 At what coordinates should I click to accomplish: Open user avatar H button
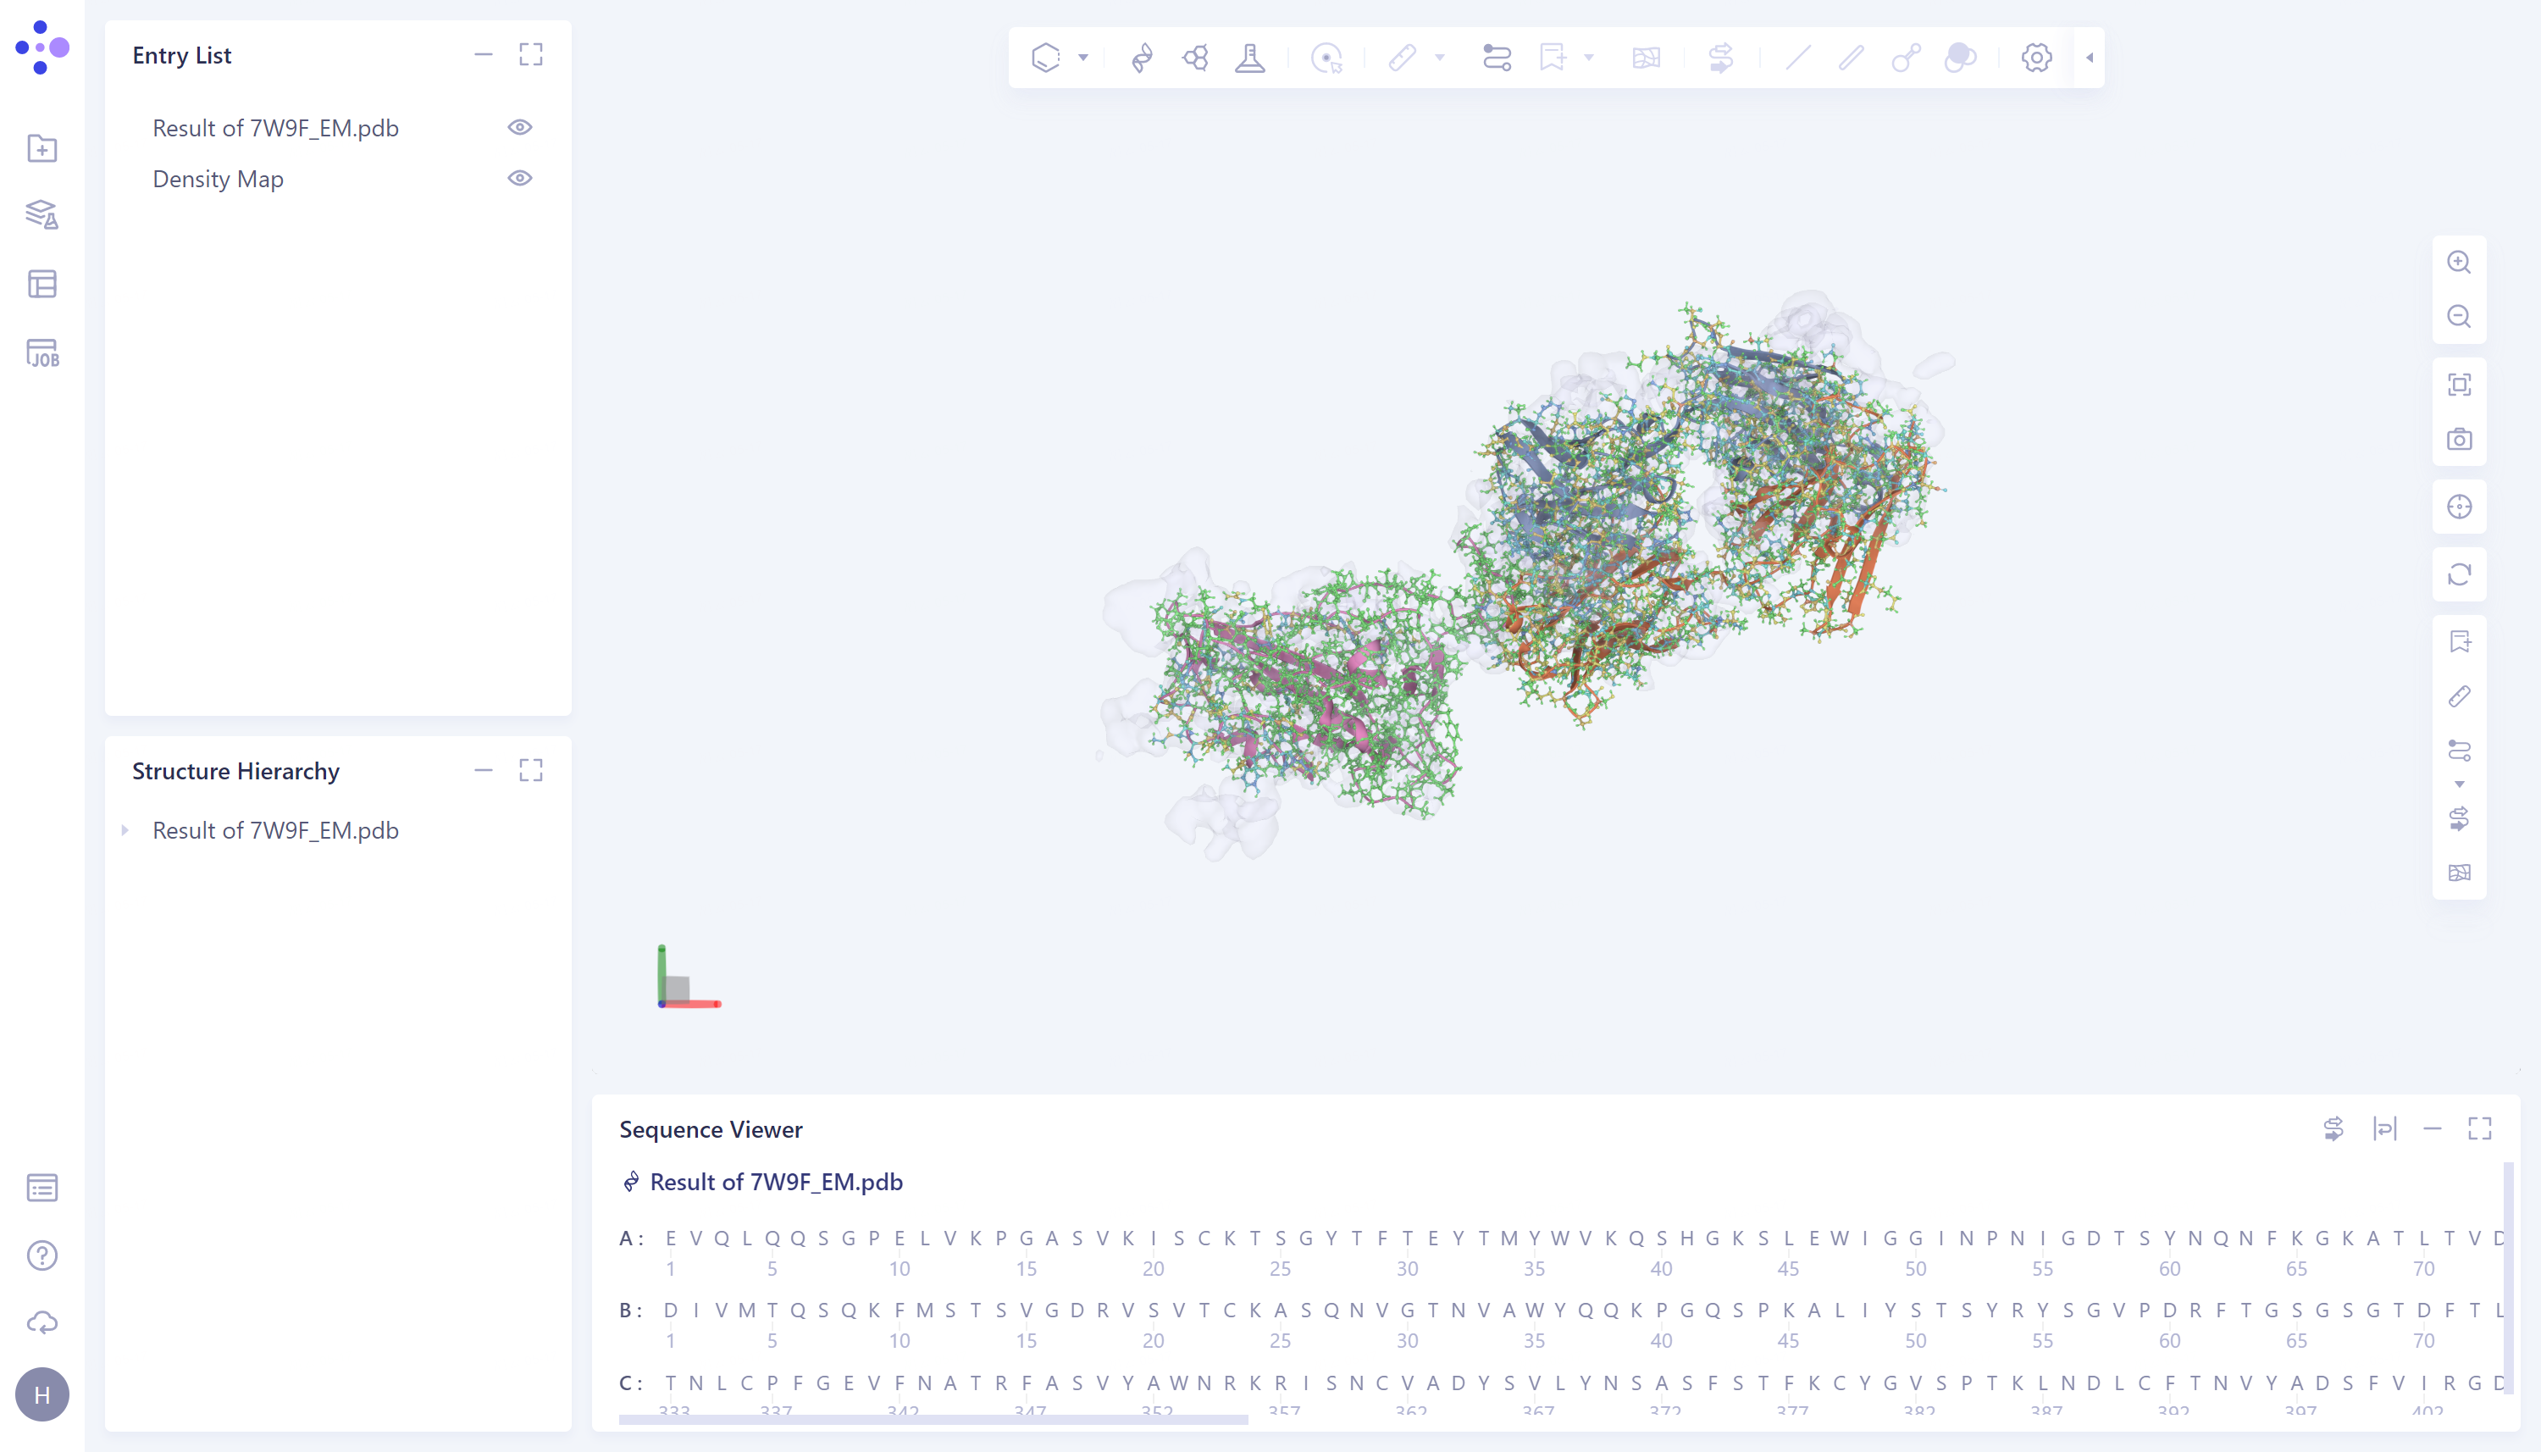tap(42, 1394)
